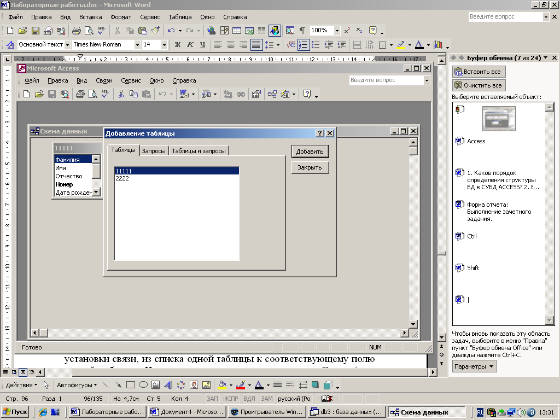Click Save diskette icon in Word toolbar
Screen dimensions: 560x420
click(x=36, y=31)
